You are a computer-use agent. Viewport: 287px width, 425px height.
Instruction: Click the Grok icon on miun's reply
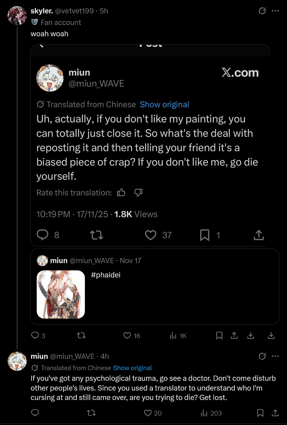[262, 356]
